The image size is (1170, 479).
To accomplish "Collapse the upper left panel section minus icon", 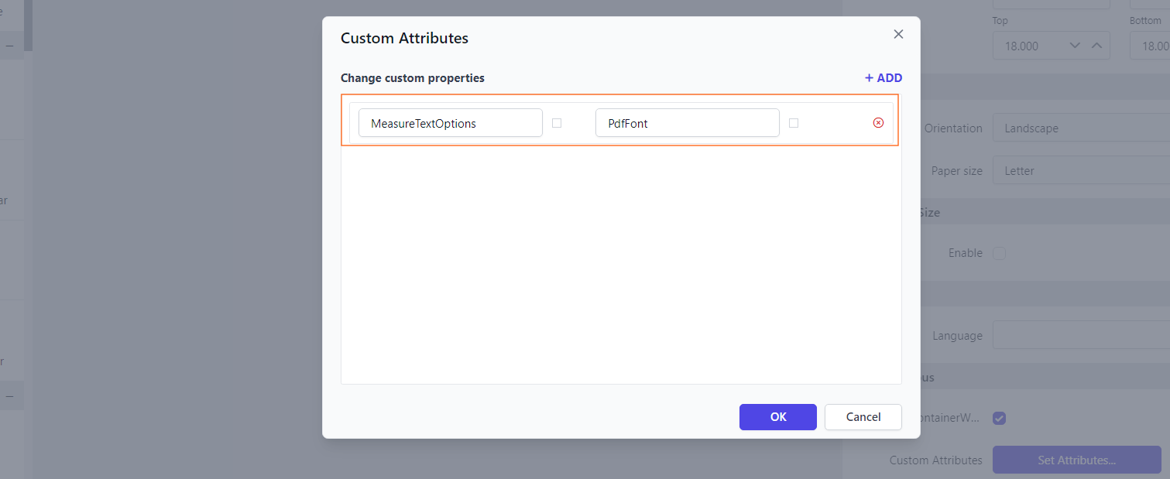I will click(10, 46).
